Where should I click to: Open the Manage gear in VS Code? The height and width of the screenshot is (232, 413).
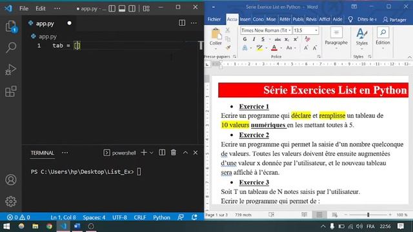pyautogui.click(x=11, y=201)
